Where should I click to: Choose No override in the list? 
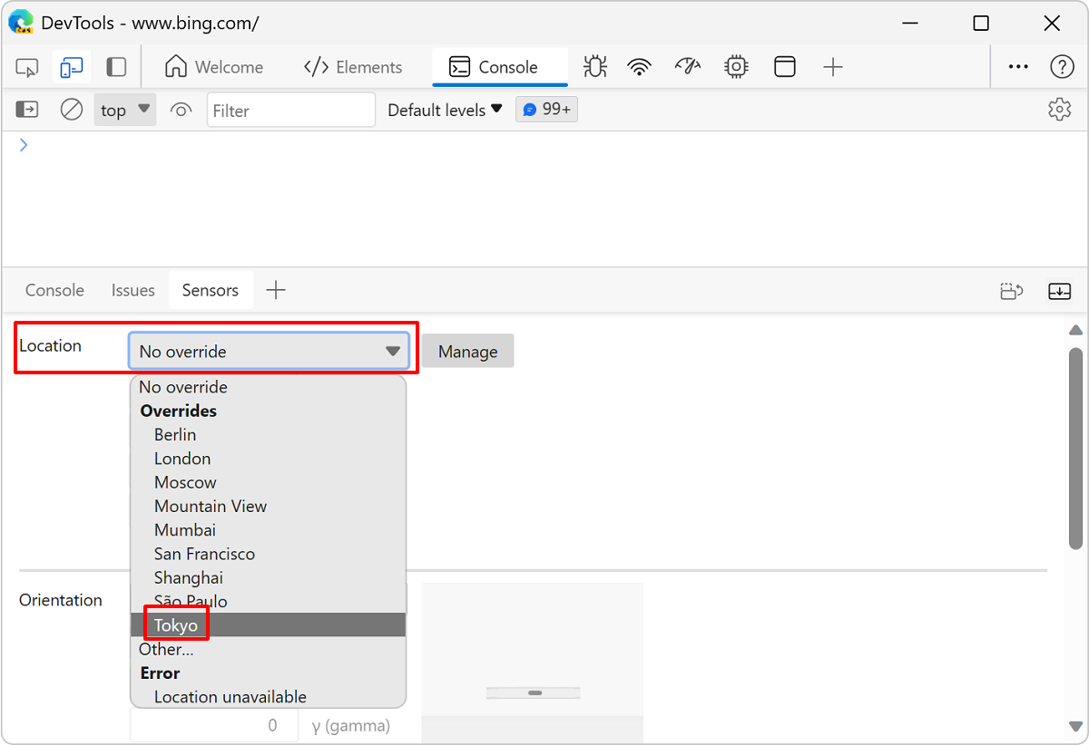tap(269, 387)
